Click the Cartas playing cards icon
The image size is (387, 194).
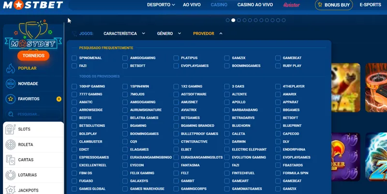click(11, 160)
